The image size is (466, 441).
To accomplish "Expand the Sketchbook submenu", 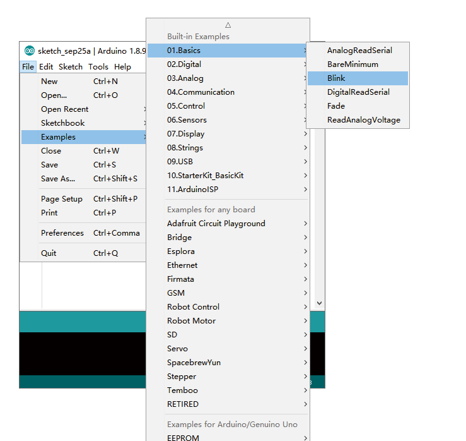I will 83,123.
